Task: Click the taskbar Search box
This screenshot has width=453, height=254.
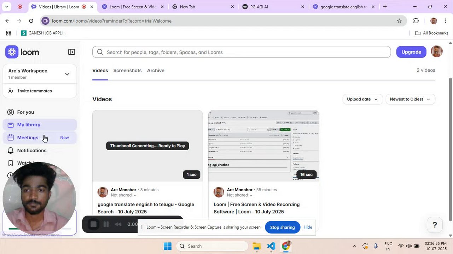Action: click(x=212, y=246)
